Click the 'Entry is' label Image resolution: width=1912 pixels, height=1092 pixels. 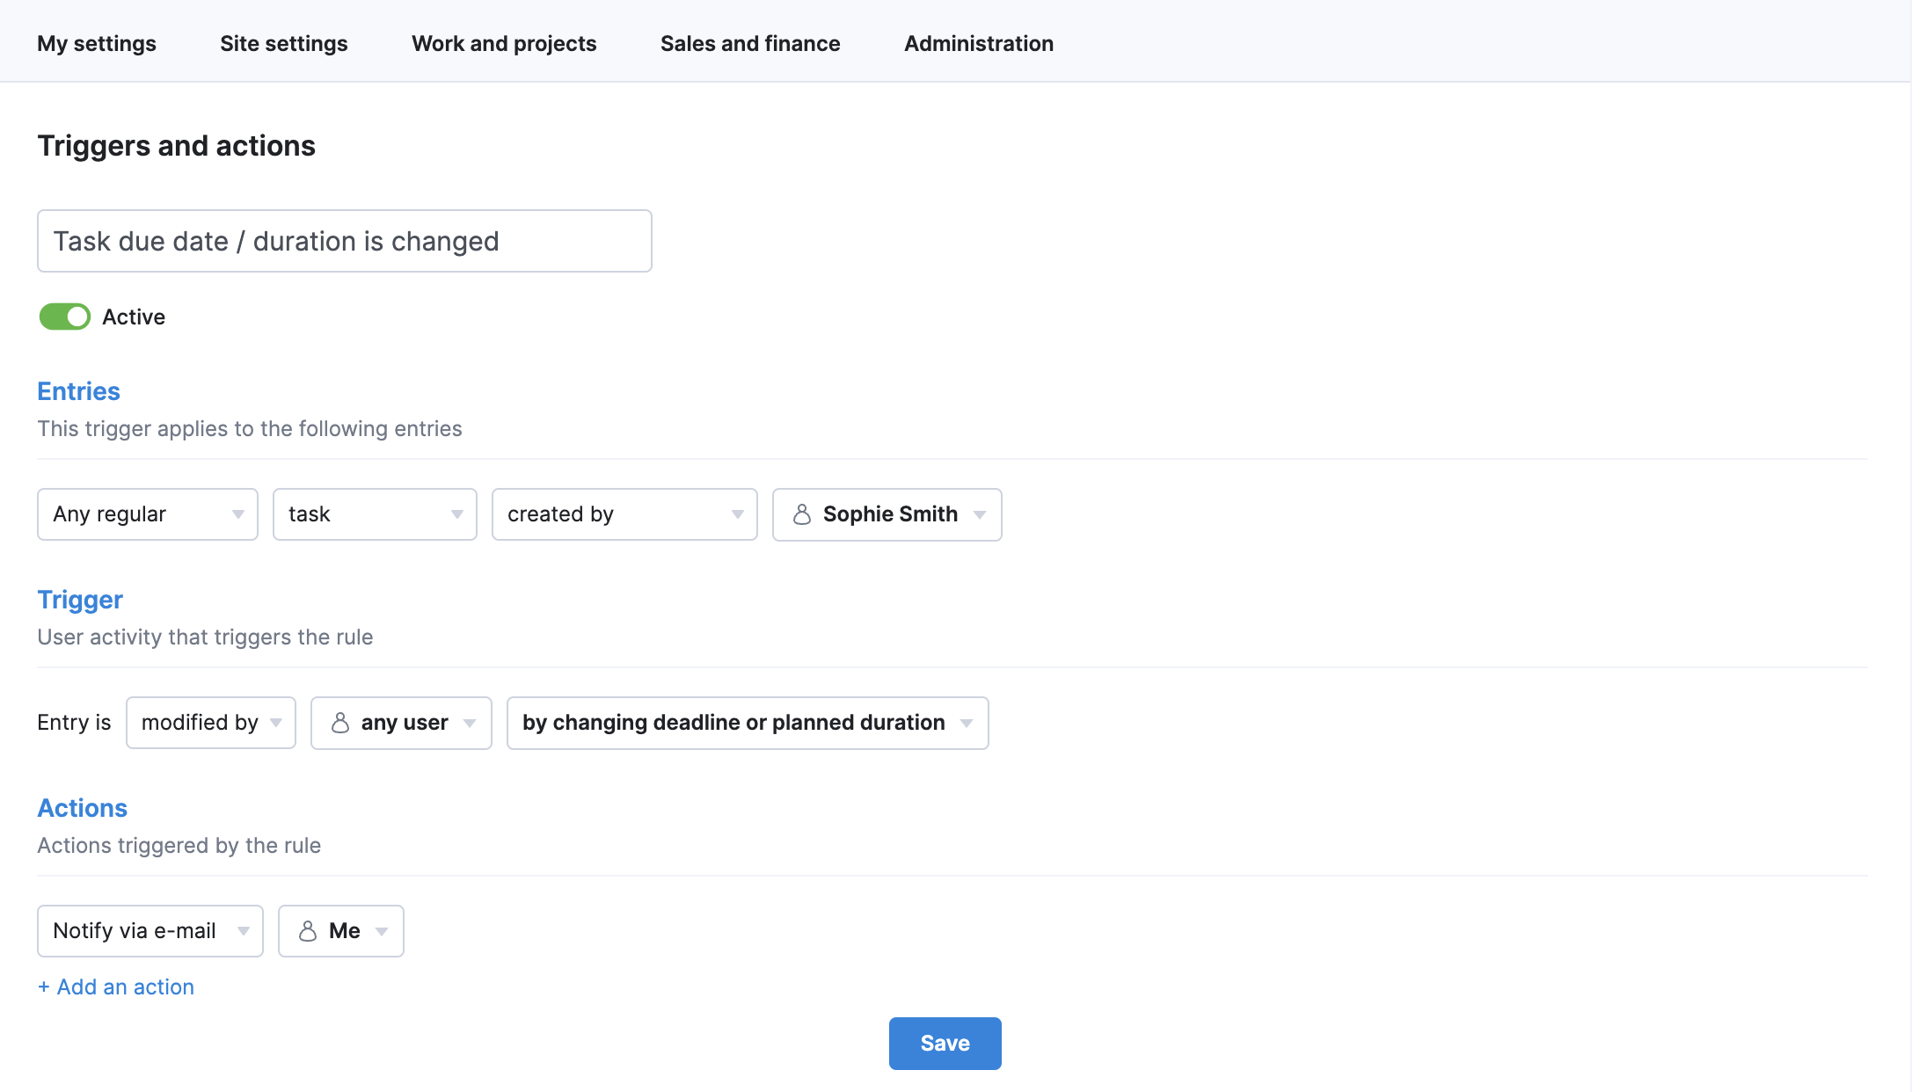click(74, 723)
